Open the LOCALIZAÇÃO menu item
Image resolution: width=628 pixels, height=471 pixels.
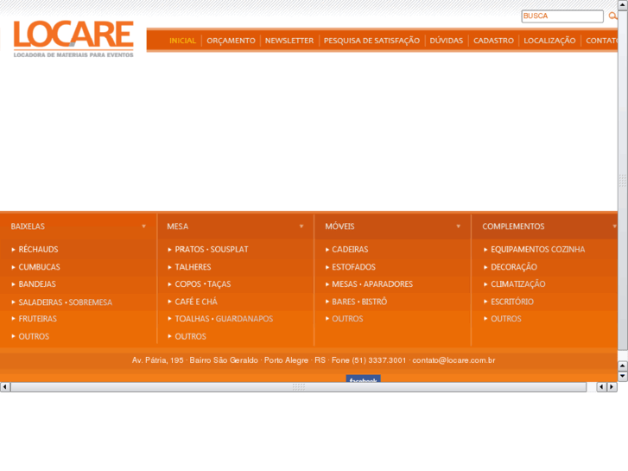(549, 41)
